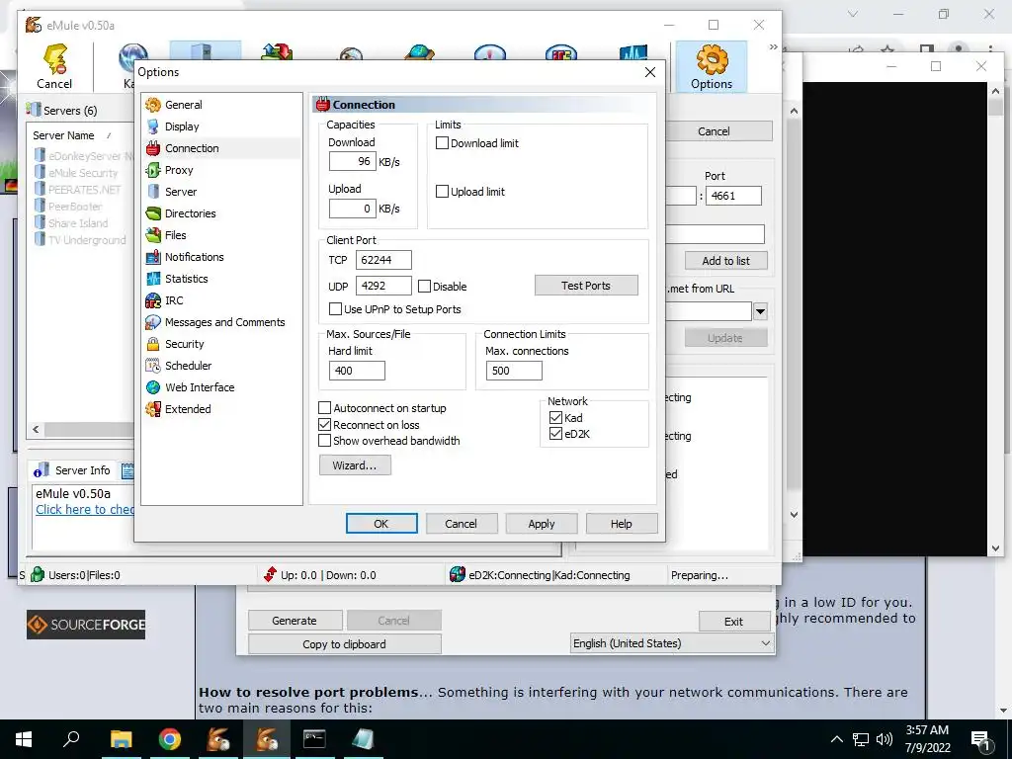Click Cancel in the Options dialog

tap(462, 524)
